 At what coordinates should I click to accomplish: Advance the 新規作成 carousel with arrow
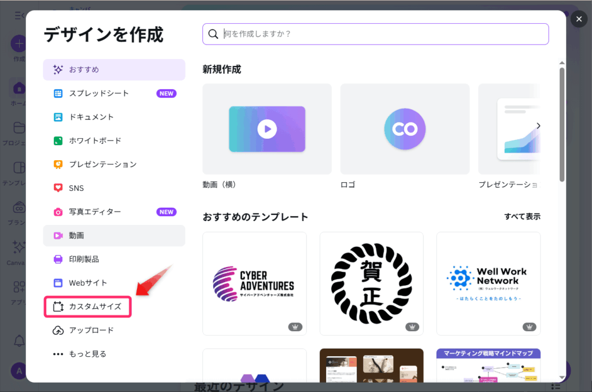click(x=538, y=126)
